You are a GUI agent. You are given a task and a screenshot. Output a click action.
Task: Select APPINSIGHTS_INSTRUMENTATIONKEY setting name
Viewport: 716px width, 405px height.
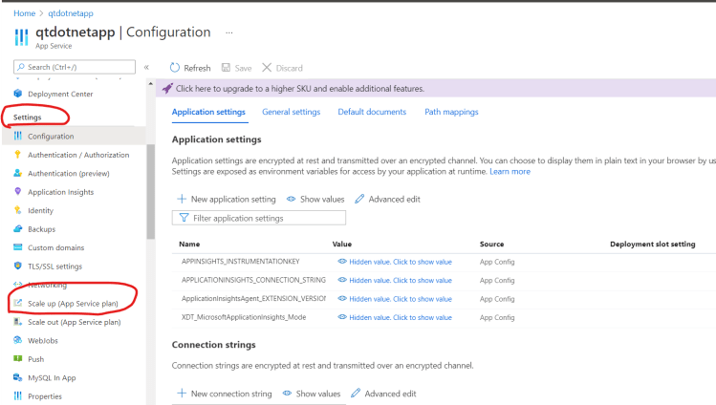click(x=241, y=262)
